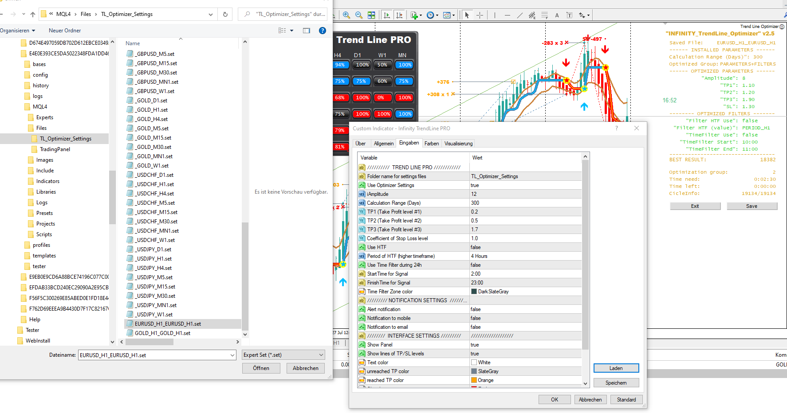Switch to the Eingaben tab
The image size is (787, 413).
point(409,143)
